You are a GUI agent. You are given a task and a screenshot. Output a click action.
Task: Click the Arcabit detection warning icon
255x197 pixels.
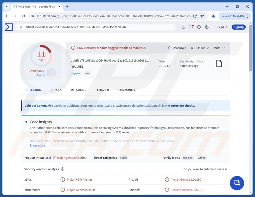[167, 180]
